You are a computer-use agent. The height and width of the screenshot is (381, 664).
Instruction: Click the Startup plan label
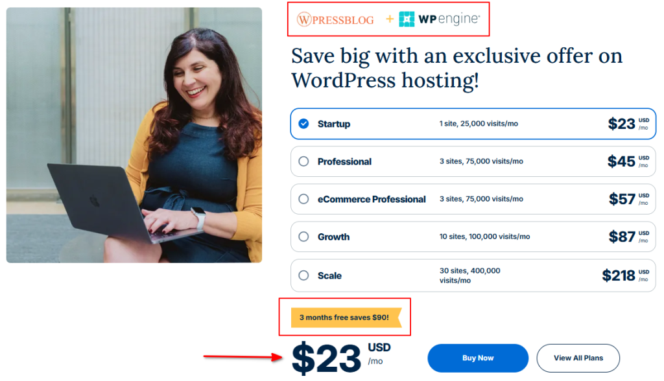(x=334, y=124)
